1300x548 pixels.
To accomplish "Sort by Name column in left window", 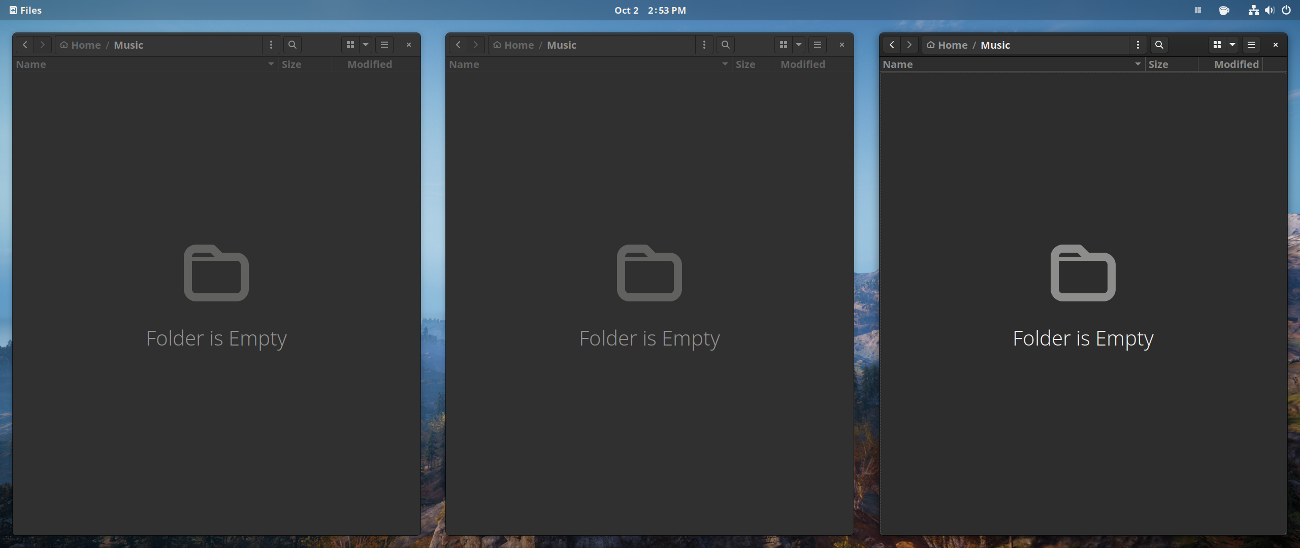I will click(145, 64).
